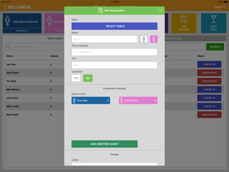Set Celebrity to YES
The height and width of the screenshot is (172, 229).
point(76,78)
